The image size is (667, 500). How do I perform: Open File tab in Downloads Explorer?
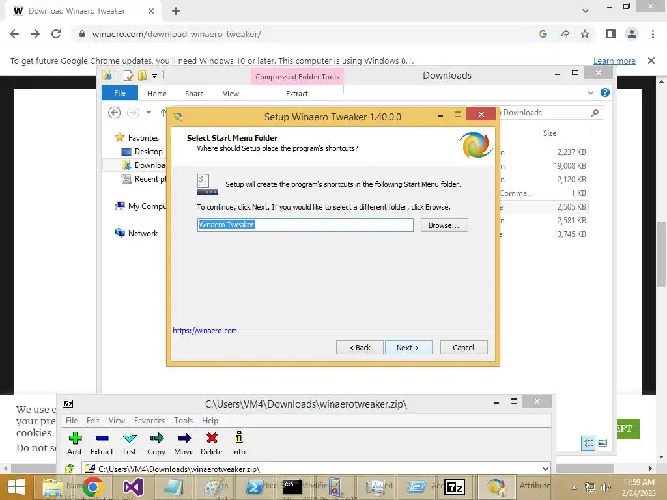tap(120, 93)
